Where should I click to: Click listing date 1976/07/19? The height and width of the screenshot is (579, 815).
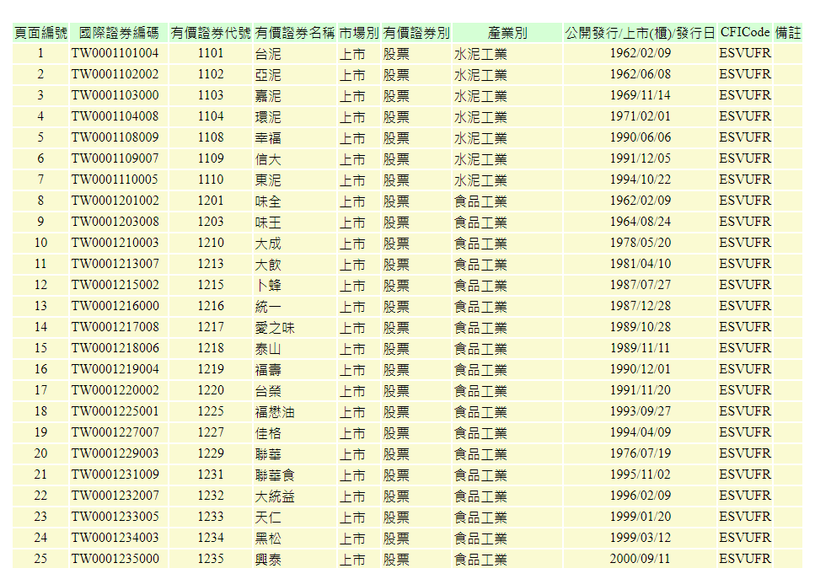click(x=640, y=453)
